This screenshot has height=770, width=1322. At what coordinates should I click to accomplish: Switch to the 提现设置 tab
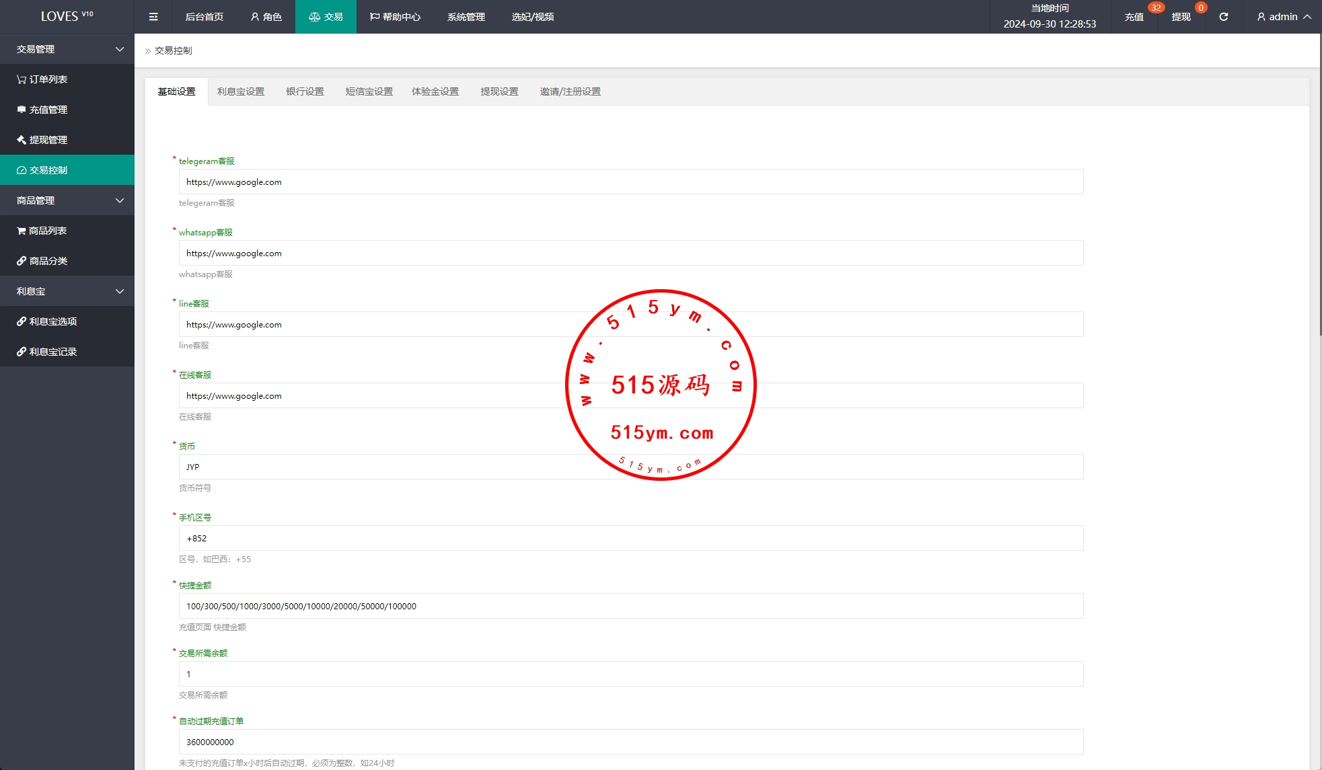tap(499, 91)
